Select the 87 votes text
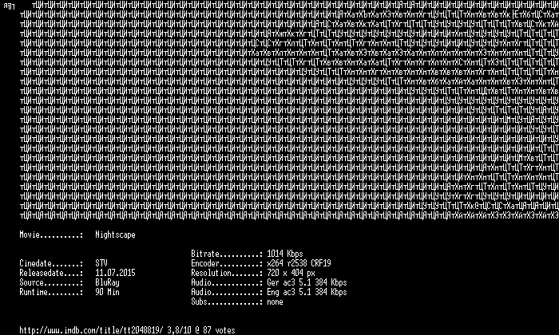Image resolution: width=559 pixels, height=335 pixels. click(219, 330)
